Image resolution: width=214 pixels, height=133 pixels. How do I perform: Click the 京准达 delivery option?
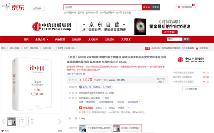(99, 108)
